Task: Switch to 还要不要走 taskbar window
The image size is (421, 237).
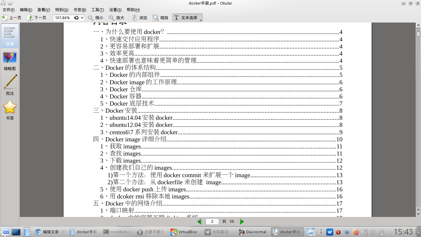Action: pyautogui.click(x=152, y=232)
